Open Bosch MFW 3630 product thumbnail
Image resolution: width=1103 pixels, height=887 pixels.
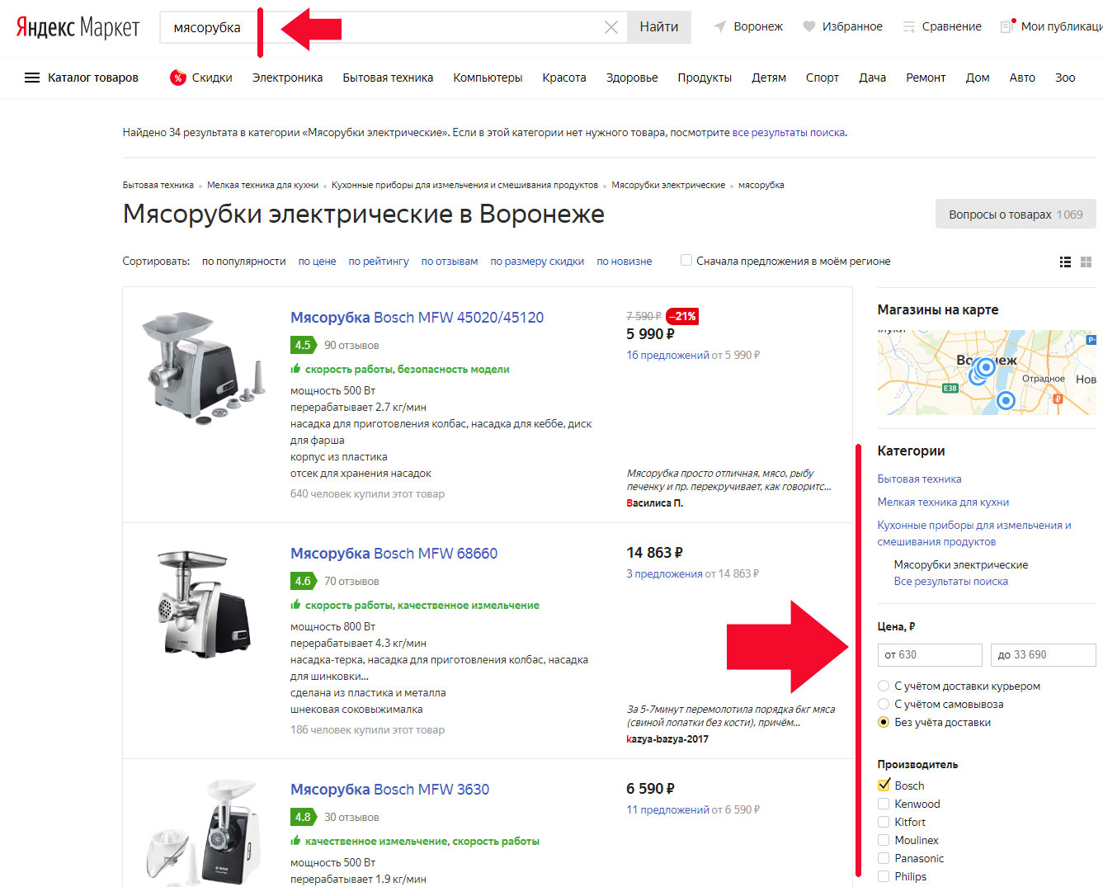pos(204,832)
